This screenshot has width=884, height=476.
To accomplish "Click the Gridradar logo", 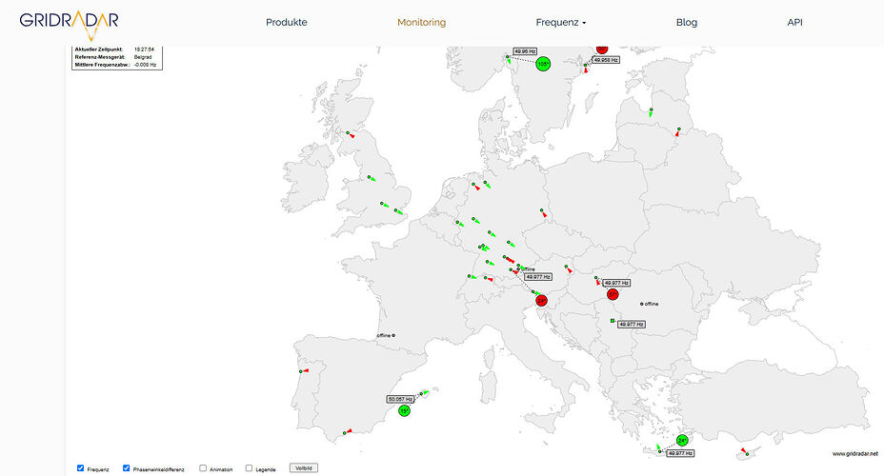I will click(69, 25).
